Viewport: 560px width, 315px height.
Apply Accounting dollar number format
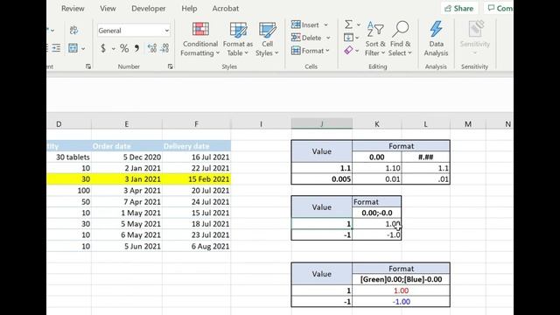[103, 48]
